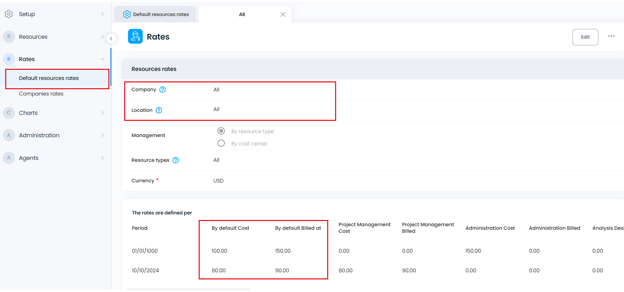
Task: Click the 150.00 Administration Cost cell
Action: click(x=473, y=251)
